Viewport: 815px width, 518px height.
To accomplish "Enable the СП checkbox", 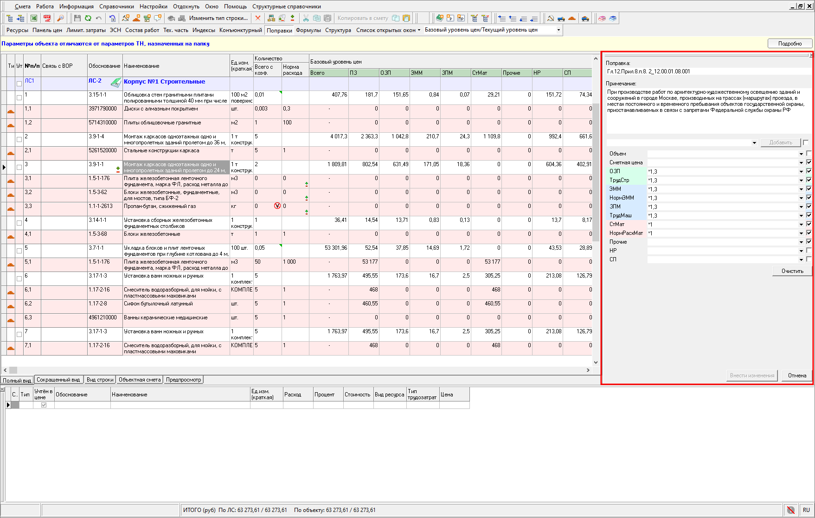I will [809, 259].
